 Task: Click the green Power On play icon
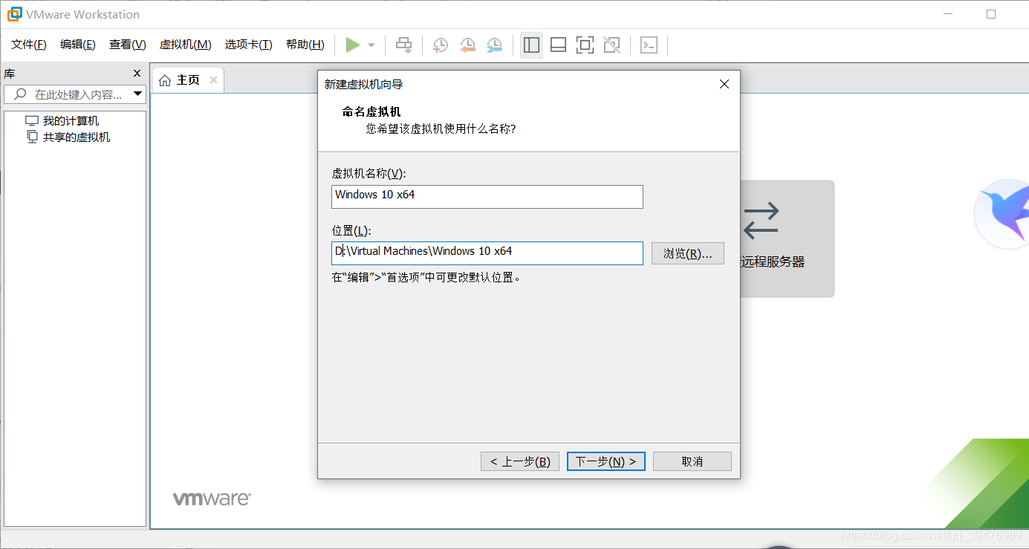353,45
